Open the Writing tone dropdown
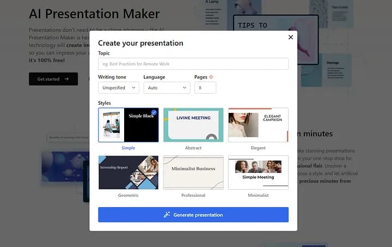392x247 pixels. click(118, 88)
